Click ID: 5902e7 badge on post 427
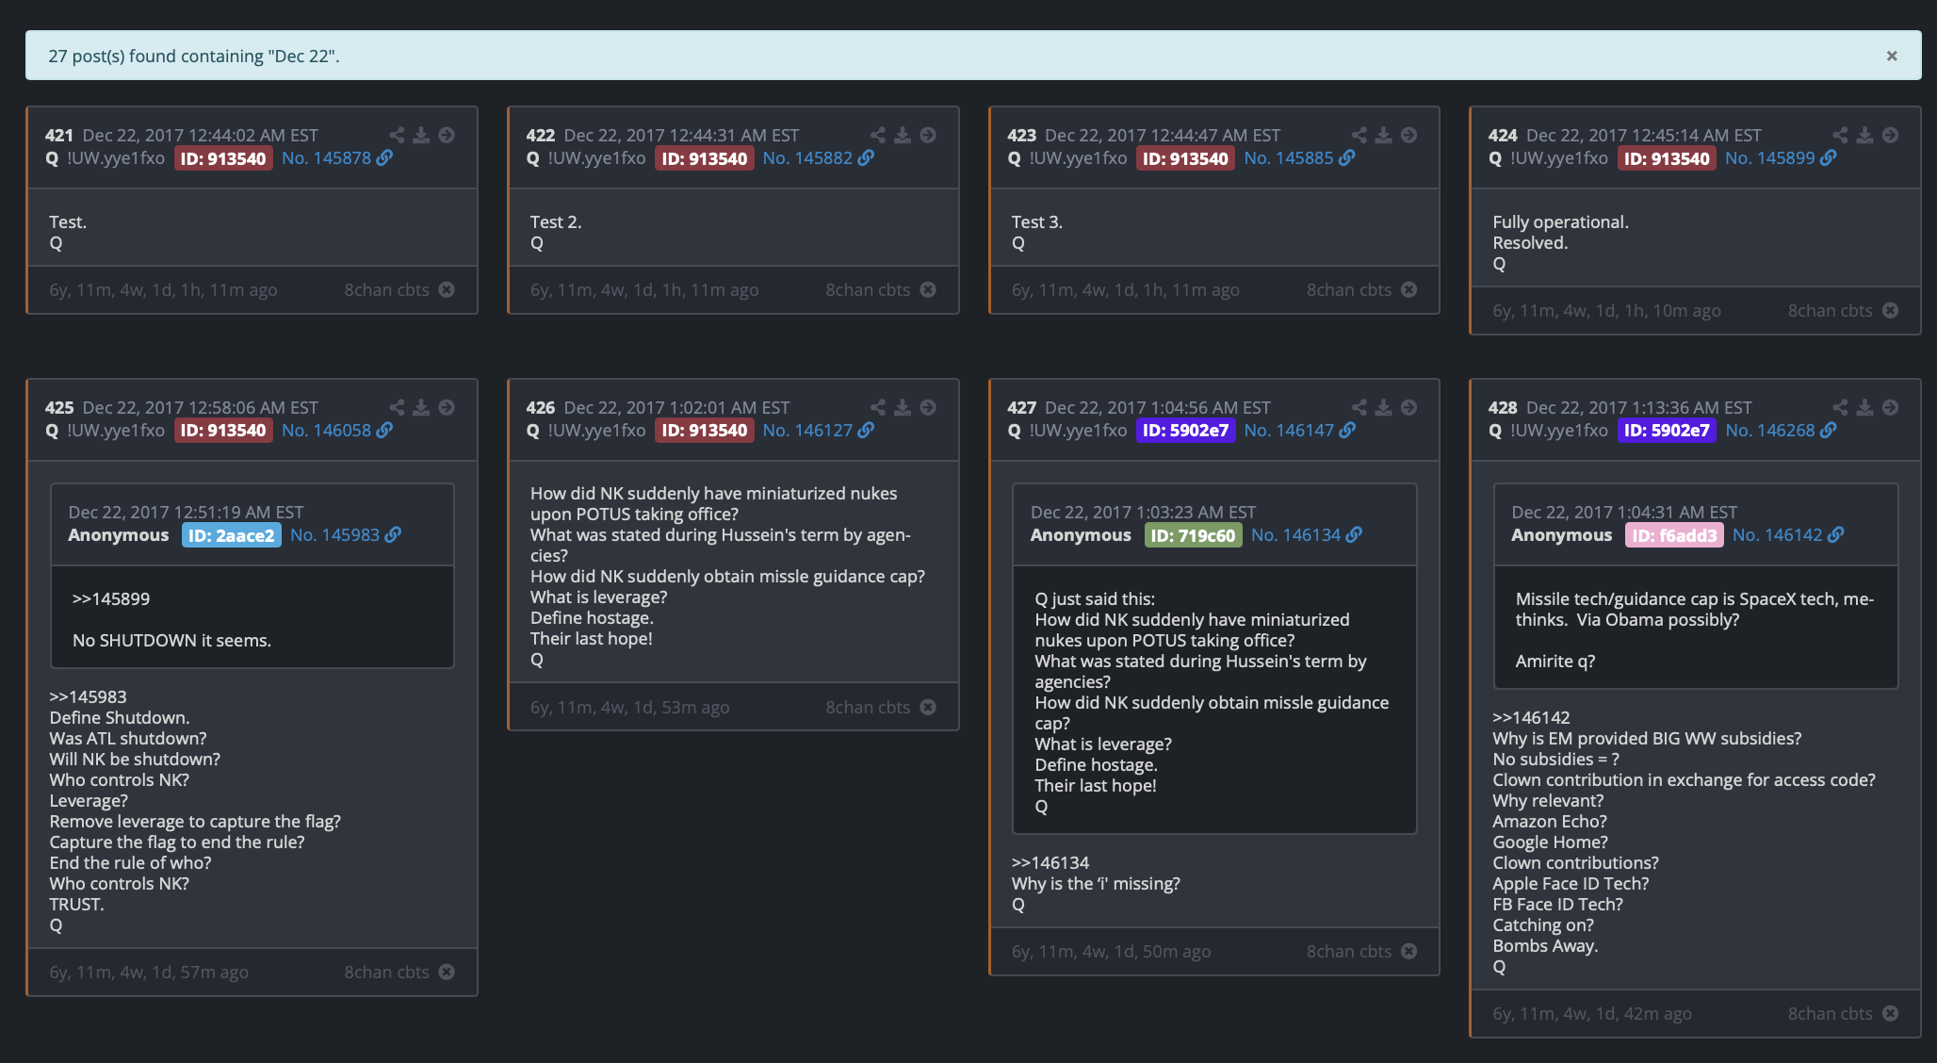This screenshot has height=1063, width=1937. click(x=1186, y=431)
